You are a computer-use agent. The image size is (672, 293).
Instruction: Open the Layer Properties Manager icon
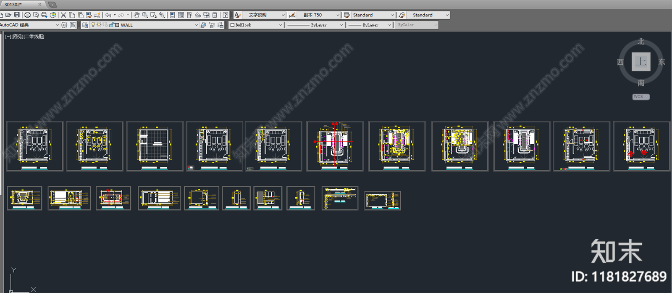[85, 25]
